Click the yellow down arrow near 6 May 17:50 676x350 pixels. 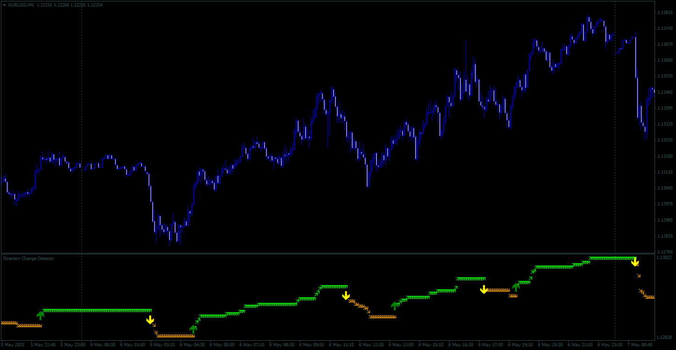[484, 289]
